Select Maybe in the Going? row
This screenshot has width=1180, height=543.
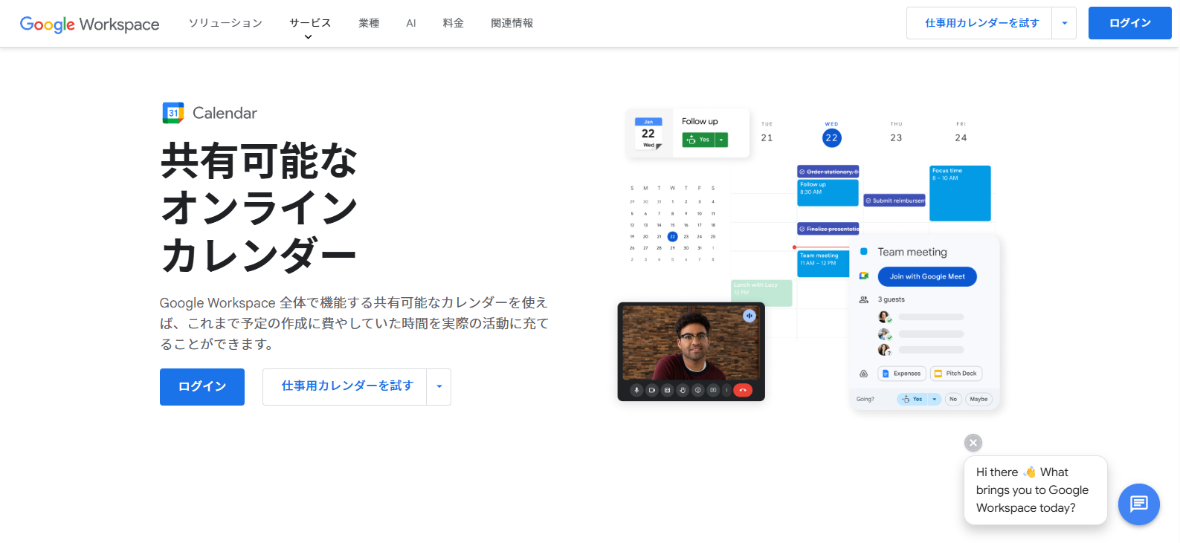pos(979,399)
